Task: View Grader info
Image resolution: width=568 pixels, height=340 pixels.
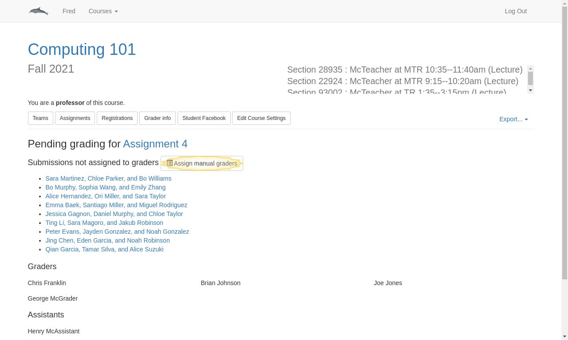Action: tap(158, 118)
